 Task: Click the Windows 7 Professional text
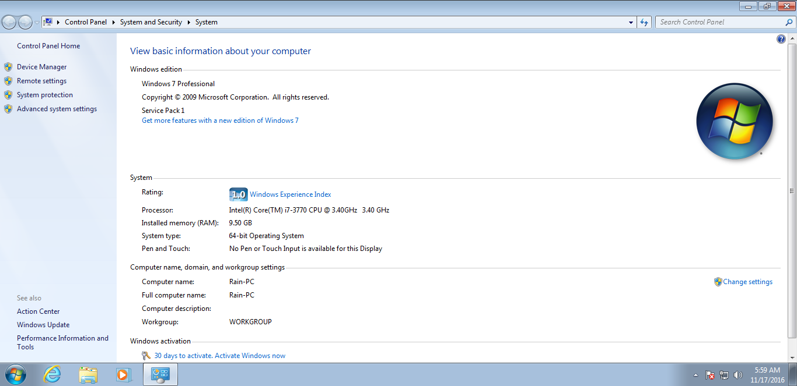coord(178,84)
